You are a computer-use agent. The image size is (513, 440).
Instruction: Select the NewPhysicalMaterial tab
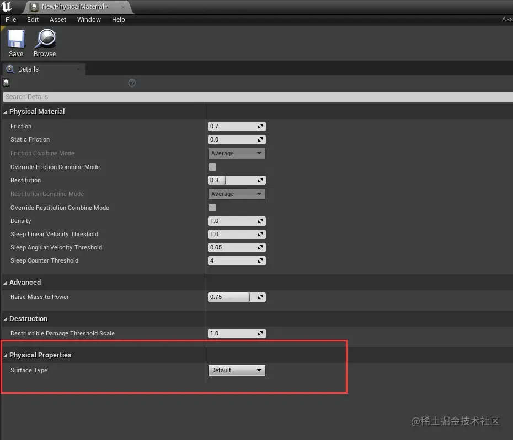click(74, 7)
